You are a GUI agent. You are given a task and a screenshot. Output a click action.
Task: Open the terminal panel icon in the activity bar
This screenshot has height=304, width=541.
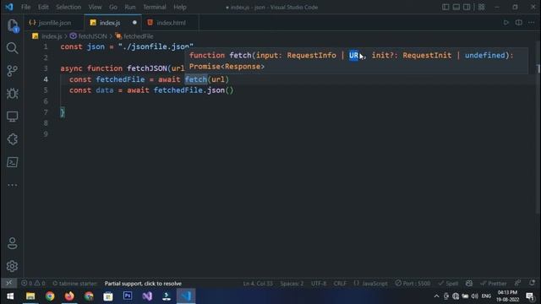point(12,162)
